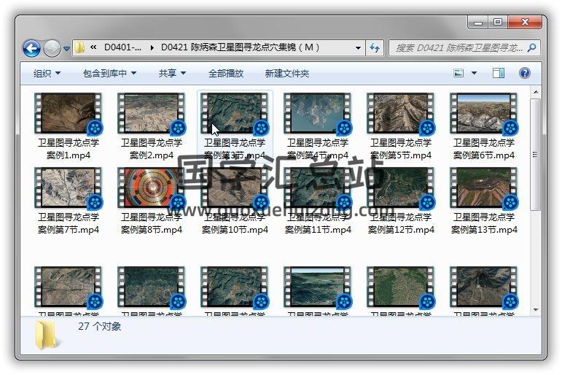Select the 案例1.mp4 video thumbnail
The width and height of the screenshot is (562, 375).
coord(68,113)
